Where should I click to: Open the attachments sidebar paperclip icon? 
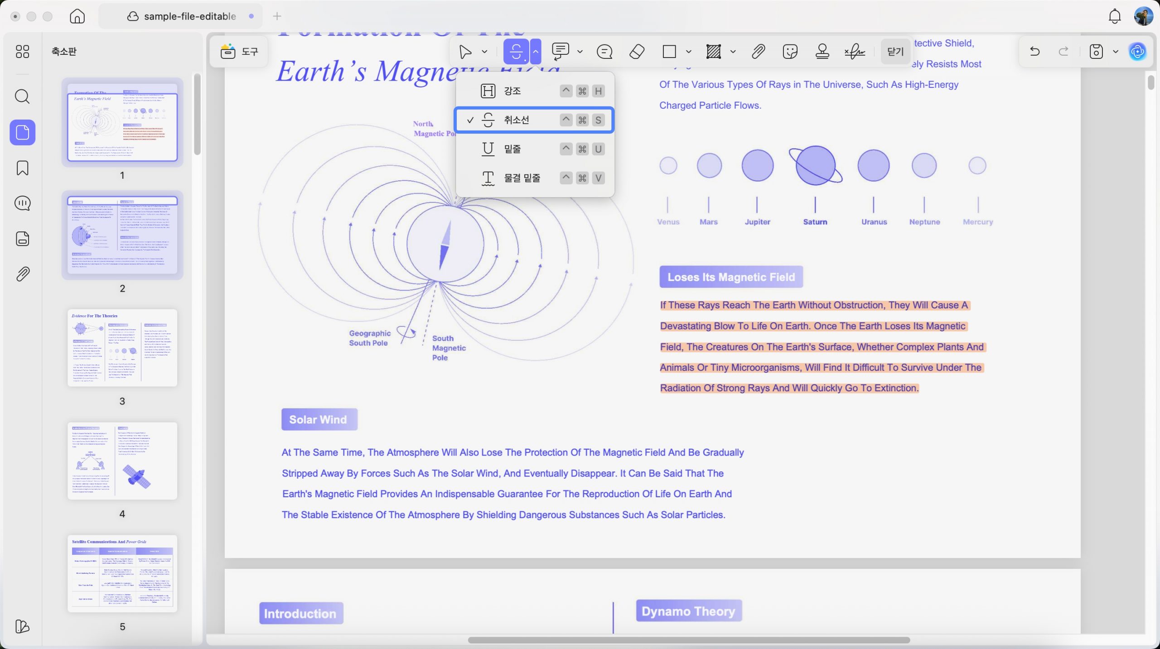[x=22, y=274]
